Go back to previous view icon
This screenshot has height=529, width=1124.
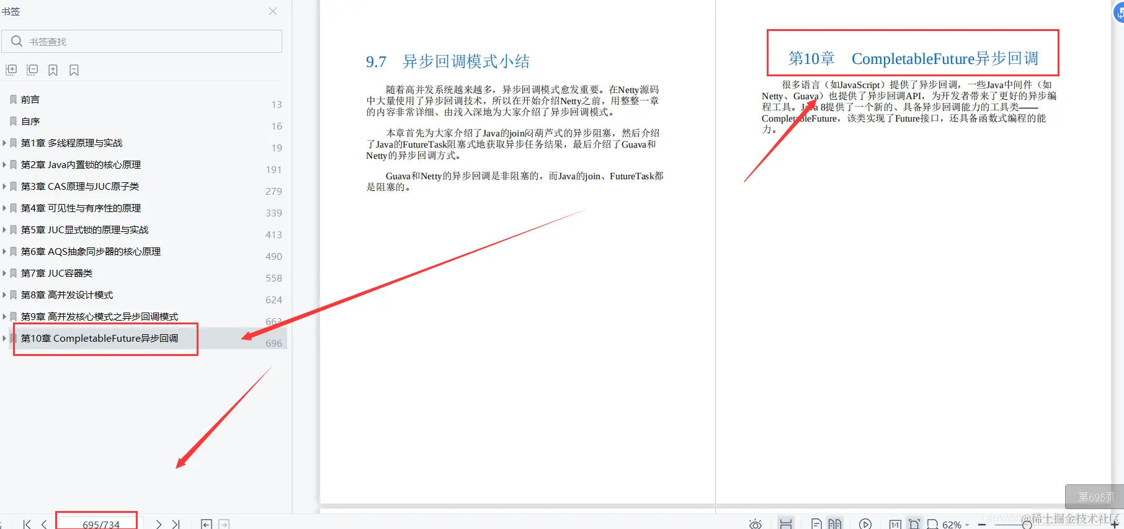coord(207,524)
